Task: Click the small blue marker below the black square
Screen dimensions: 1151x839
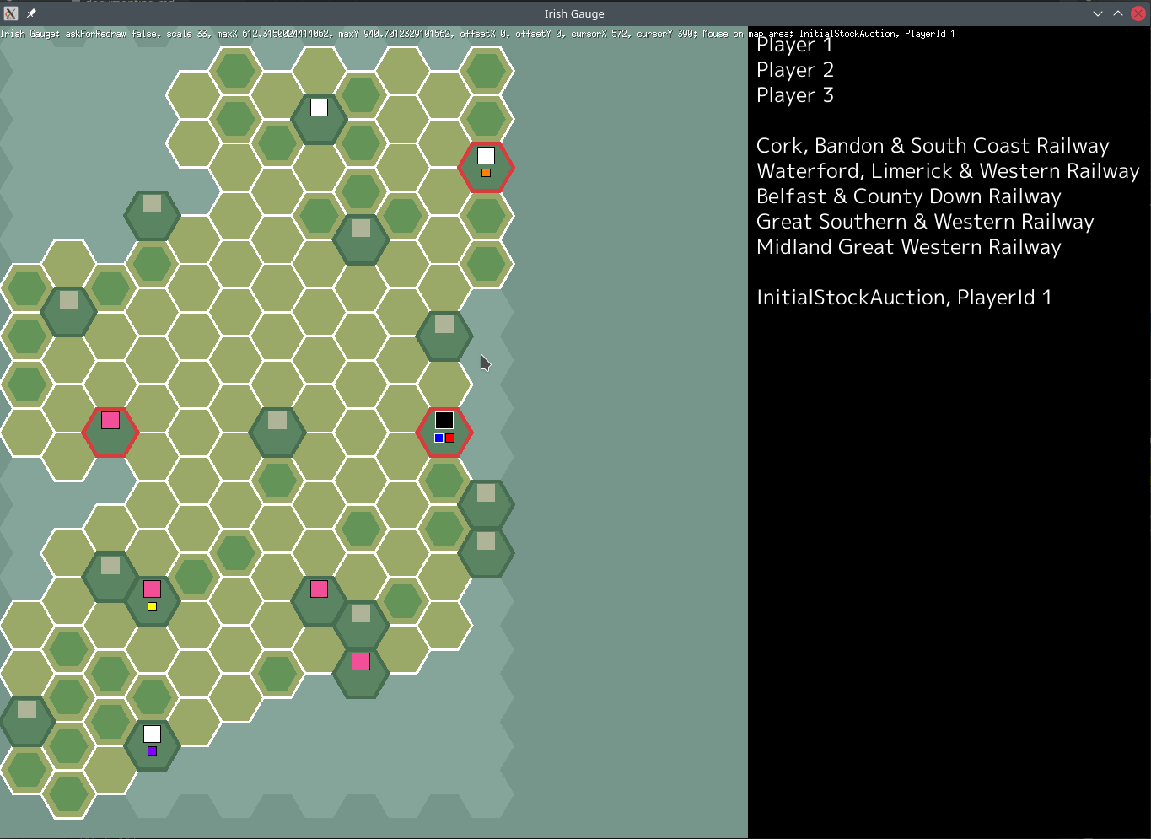Action: click(x=438, y=438)
